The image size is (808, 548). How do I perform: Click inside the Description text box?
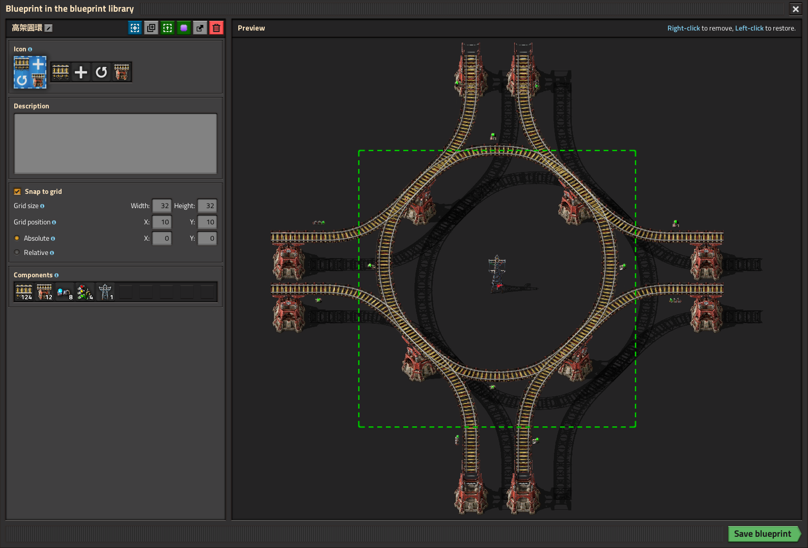116,143
